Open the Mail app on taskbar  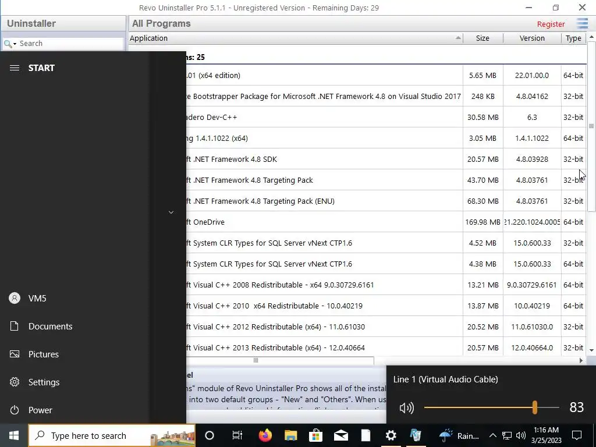(341, 435)
